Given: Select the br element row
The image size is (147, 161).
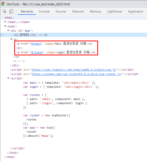Looking at the screenshot, I should pos(19,48).
